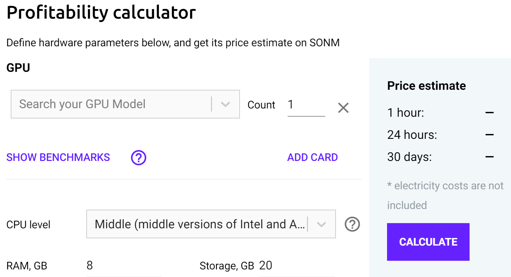Select the CPU level combo box text
Image resolution: width=511 pixels, height=277 pixels.
pyautogui.click(x=200, y=225)
